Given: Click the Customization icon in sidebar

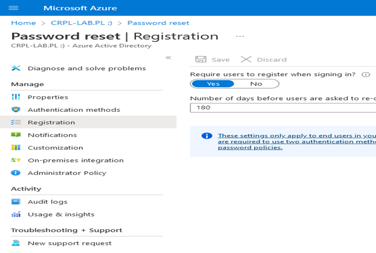Looking at the screenshot, I should [16, 147].
